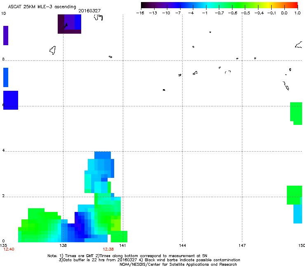Click the title "ASCAT 25KM MLE-3 ascending"
The image size is (305, 267).
pos(42,7)
